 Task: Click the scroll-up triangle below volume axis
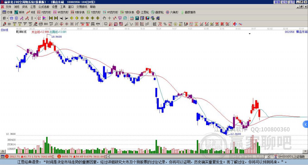[2, 151]
